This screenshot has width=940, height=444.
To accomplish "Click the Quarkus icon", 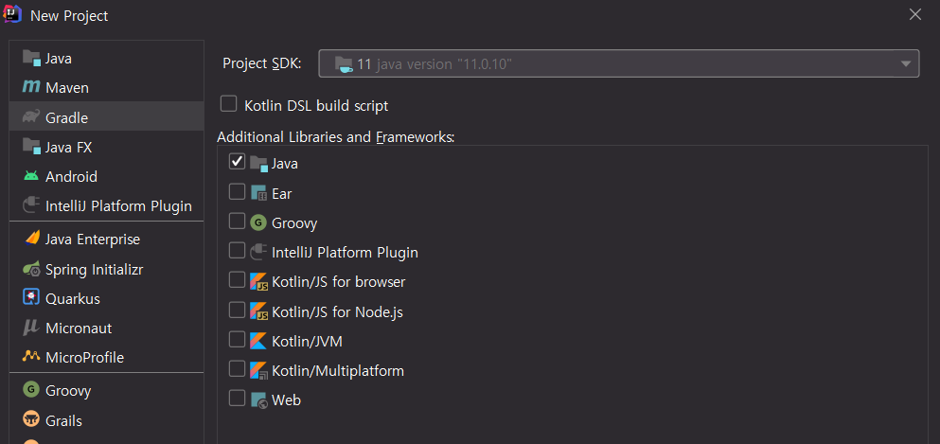I will click(x=31, y=298).
